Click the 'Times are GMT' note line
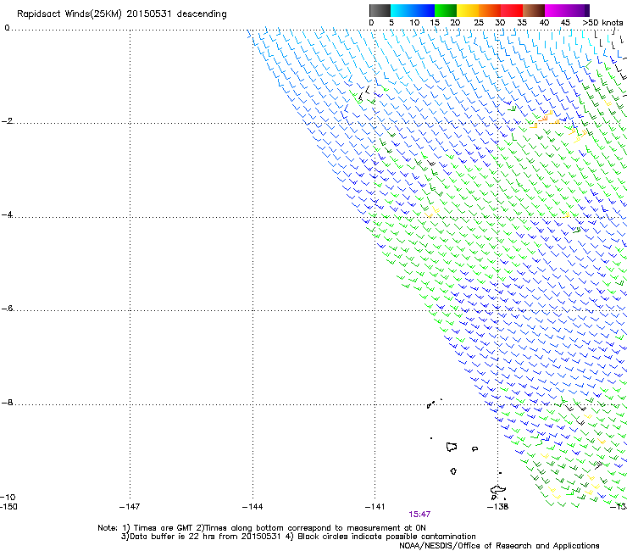627x551 pixels. click(x=262, y=528)
